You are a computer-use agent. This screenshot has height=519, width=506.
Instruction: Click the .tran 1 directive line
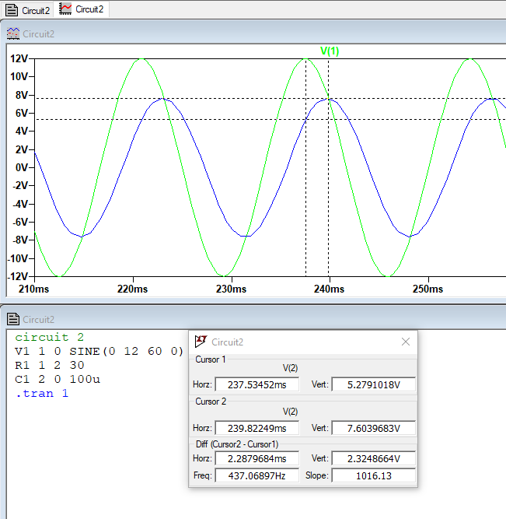coord(42,394)
